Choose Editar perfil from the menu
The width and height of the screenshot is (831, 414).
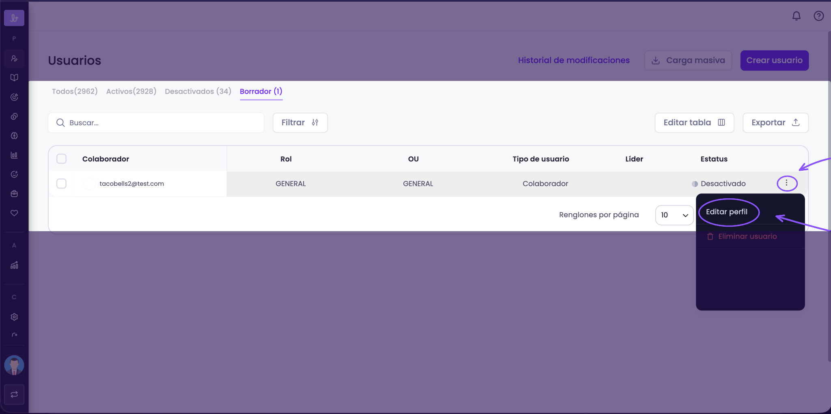727,212
